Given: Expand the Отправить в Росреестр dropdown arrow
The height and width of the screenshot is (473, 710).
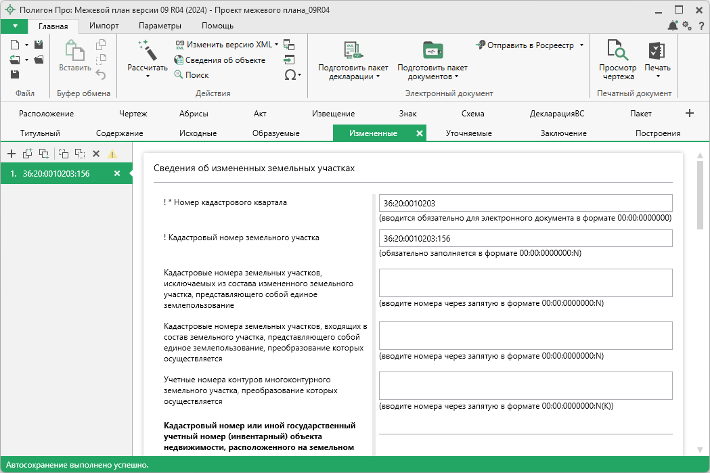Looking at the screenshot, I should click(x=581, y=45).
